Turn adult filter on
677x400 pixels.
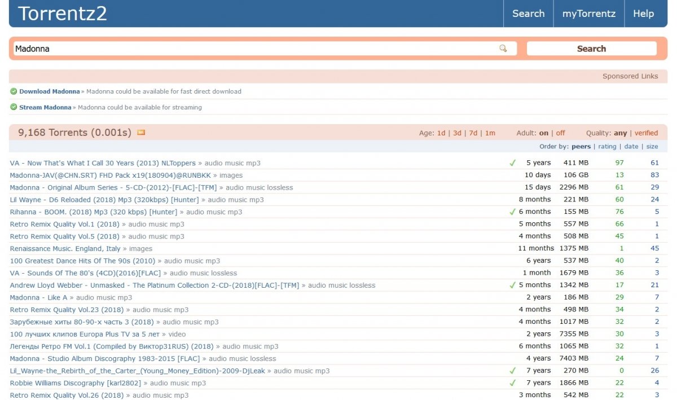[x=544, y=133]
